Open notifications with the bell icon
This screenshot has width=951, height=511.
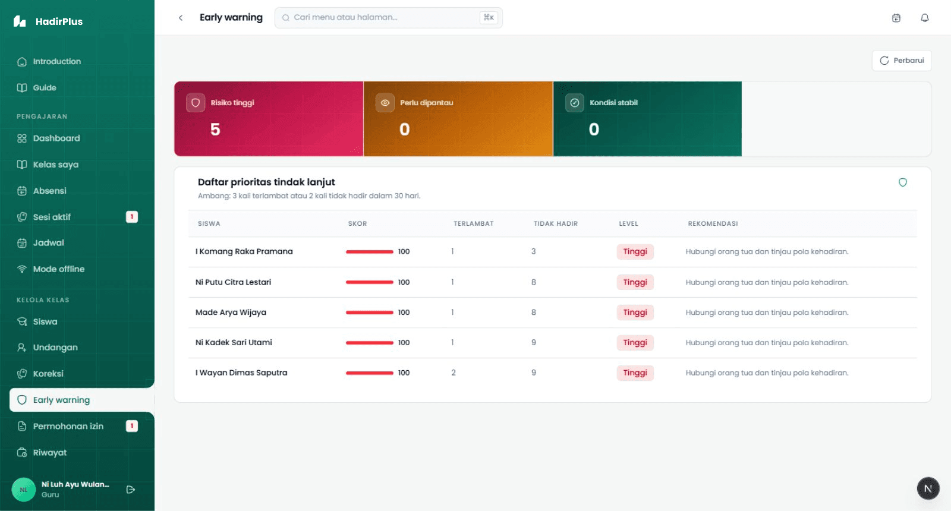(925, 18)
